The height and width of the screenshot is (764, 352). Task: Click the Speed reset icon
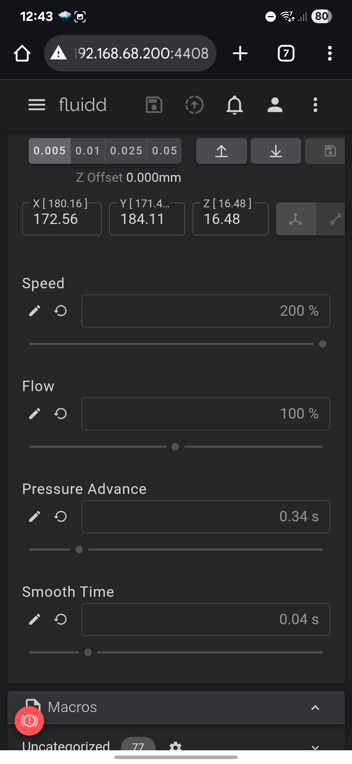[61, 311]
